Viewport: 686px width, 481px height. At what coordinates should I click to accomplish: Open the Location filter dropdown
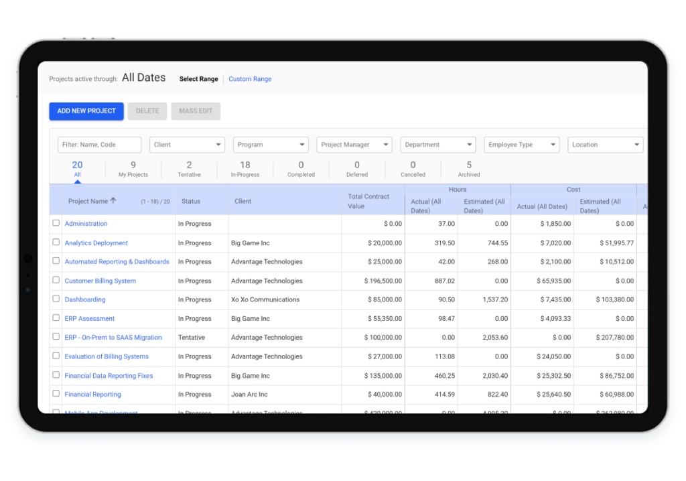[605, 144]
